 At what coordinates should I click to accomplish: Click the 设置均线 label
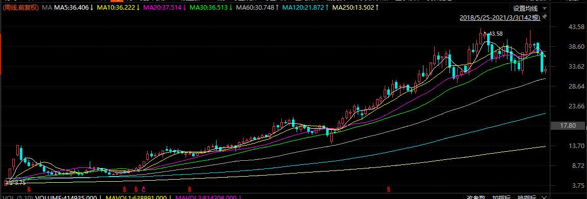click(x=525, y=8)
